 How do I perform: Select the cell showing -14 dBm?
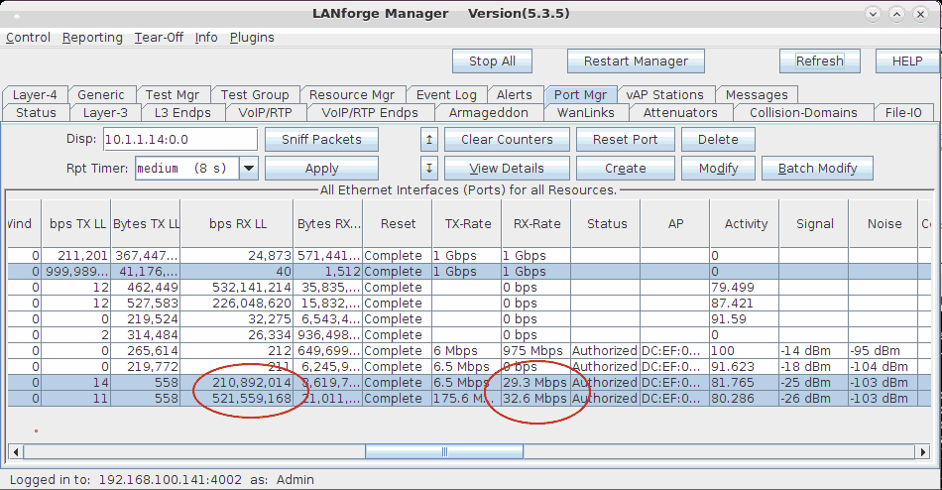(x=814, y=351)
